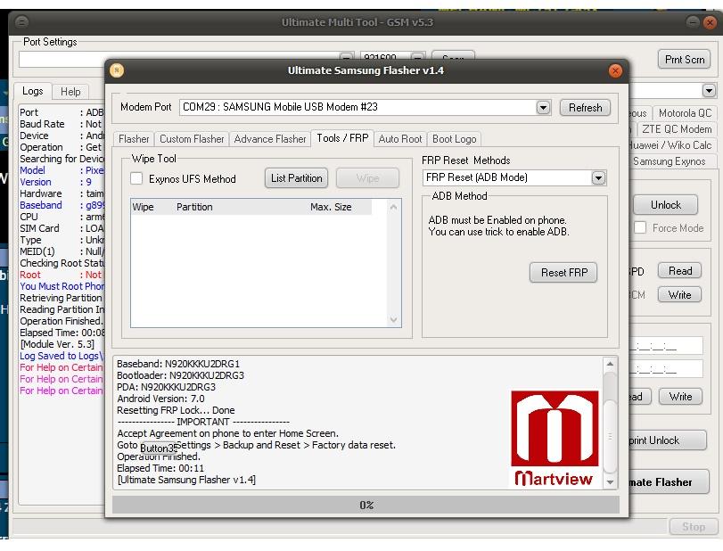Click the 'Elapsed Time: 00:11' log line
Image resolution: width=723 pixels, height=551 pixels.
(160, 468)
